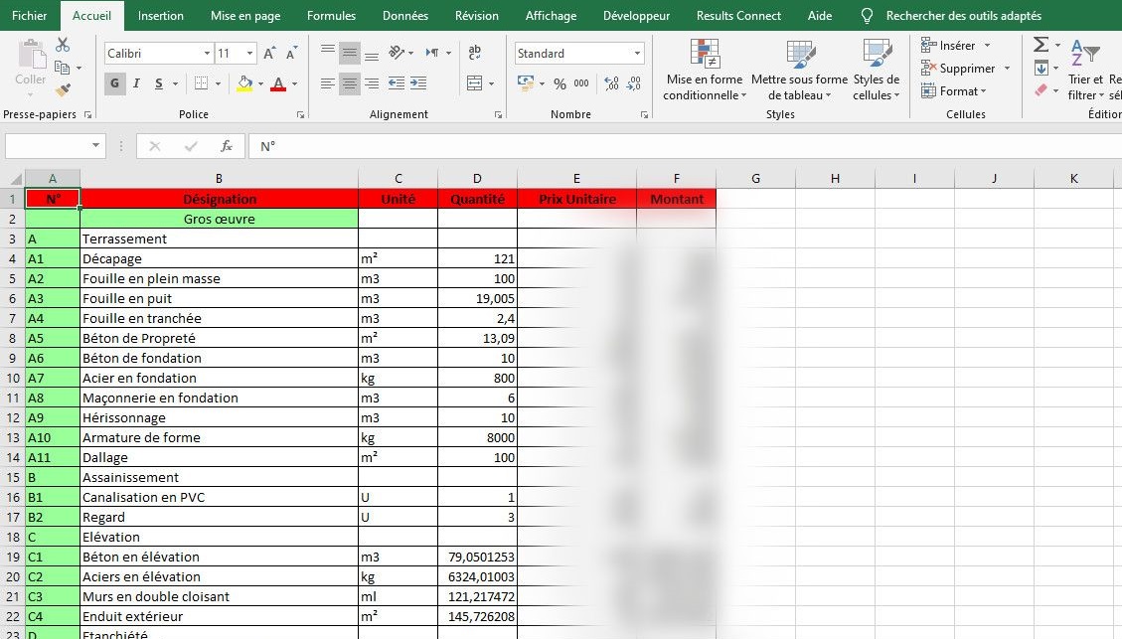The image size is (1122, 639).
Task: Toggle underline with the S button
Action: (158, 83)
